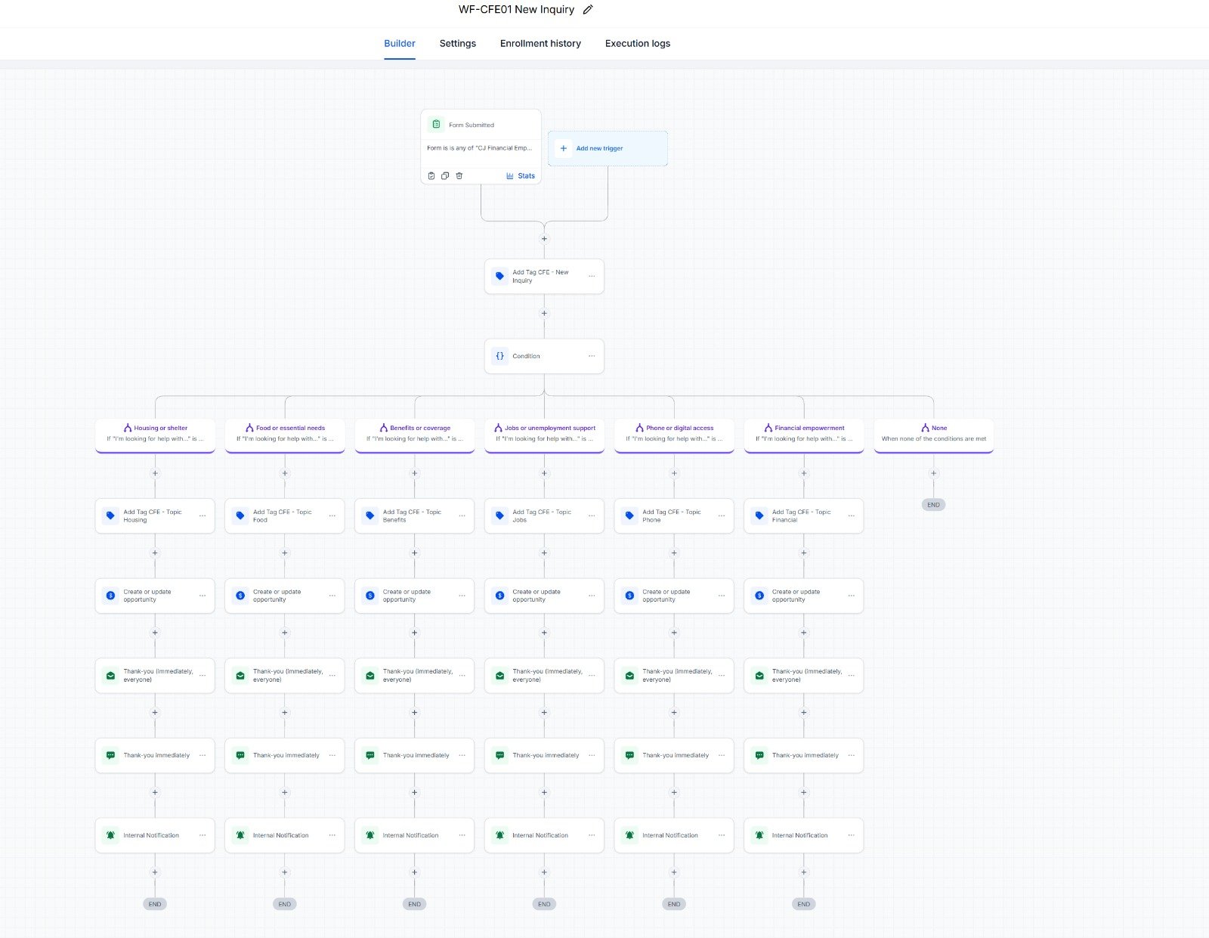Image resolution: width=1209 pixels, height=938 pixels.
Task: Open the three-dot menu on Add Tag CFE - New Inquiry
Action: pos(592,277)
